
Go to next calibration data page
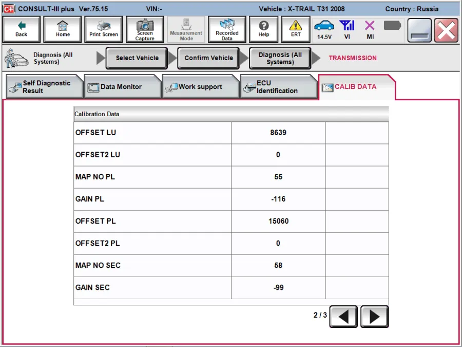[375, 317]
